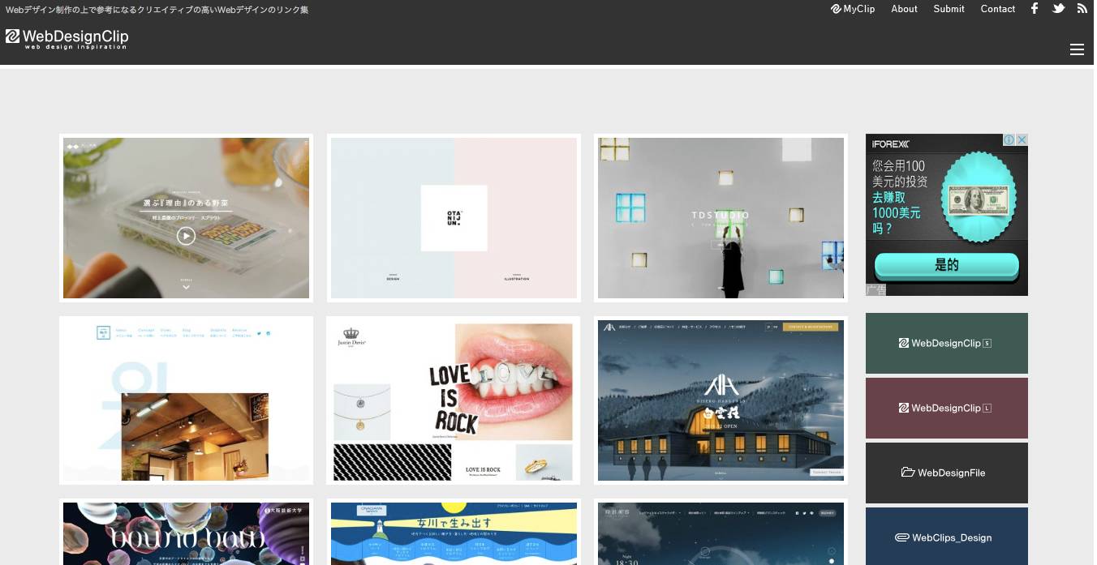The height and width of the screenshot is (565, 1097).
Task: Open the Contact page link
Action: click(997, 9)
